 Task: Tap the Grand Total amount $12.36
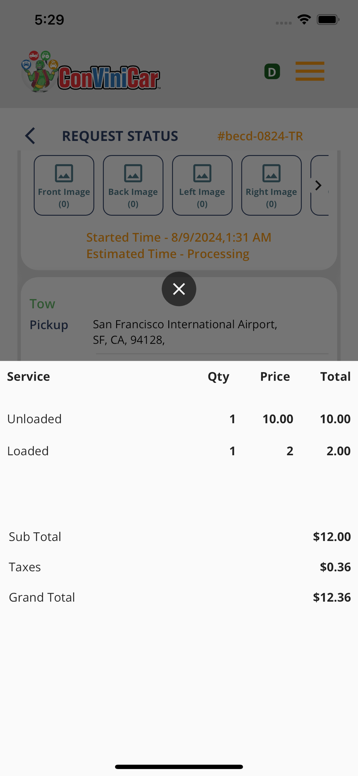coord(332,597)
